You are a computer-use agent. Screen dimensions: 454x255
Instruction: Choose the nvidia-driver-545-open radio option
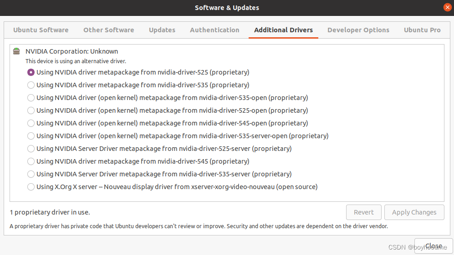pyautogui.click(x=31, y=123)
